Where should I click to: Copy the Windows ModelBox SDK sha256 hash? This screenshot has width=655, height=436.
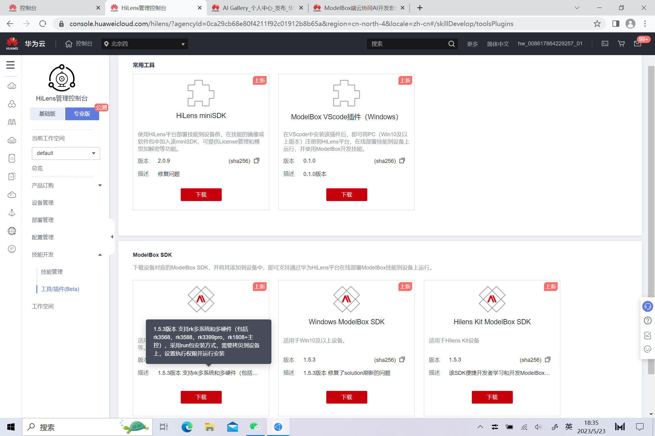(x=402, y=359)
